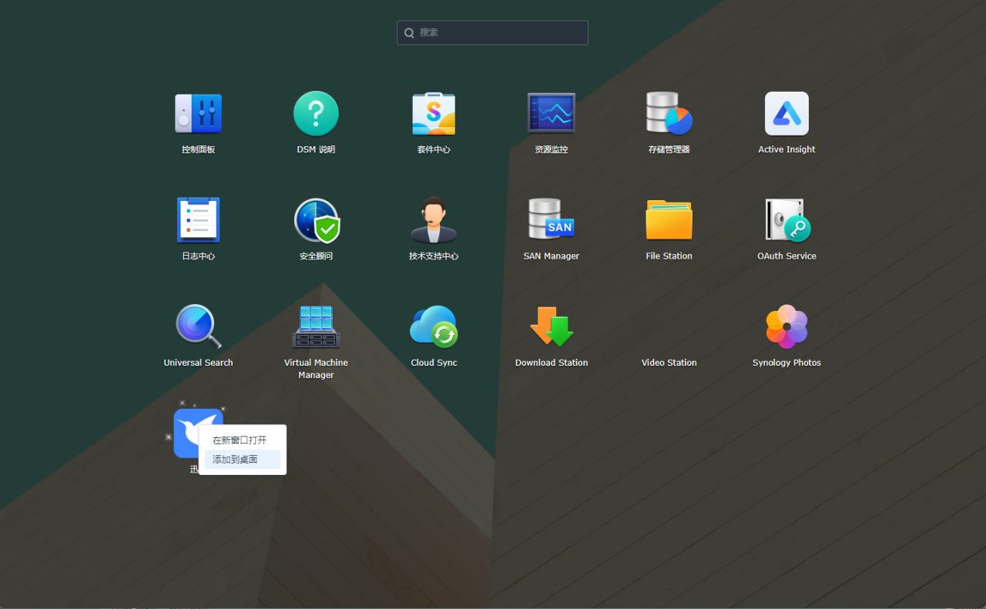Screen dimensions: 986x609
Task: Launch DSM 说明 help
Action: [316, 113]
